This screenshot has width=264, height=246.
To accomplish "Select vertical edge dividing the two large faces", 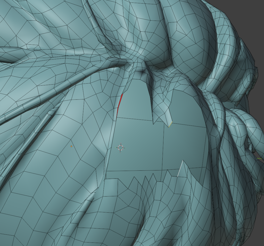I will point(163,147).
